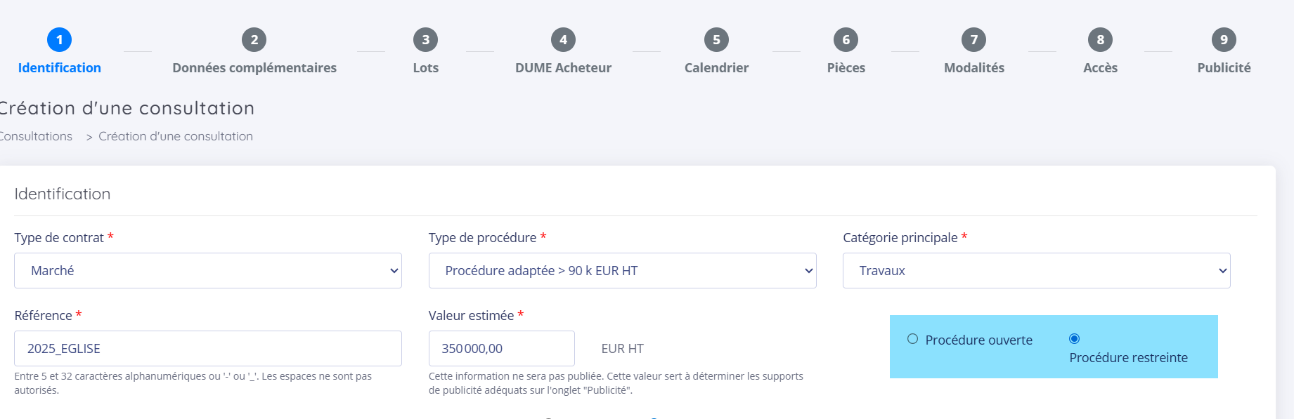This screenshot has height=419, width=1294.
Task: Click the Création d'une consultation breadcrumb
Action: (x=176, y=136)
